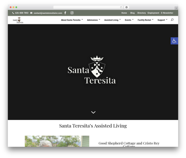Screen dimensions: 186x158
Task: Click the resident photo thumbnail
Action: tap(57, 141)
